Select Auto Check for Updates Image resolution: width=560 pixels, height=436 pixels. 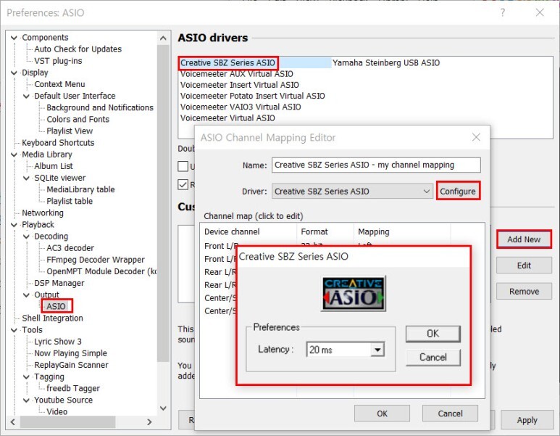[78, 49]
